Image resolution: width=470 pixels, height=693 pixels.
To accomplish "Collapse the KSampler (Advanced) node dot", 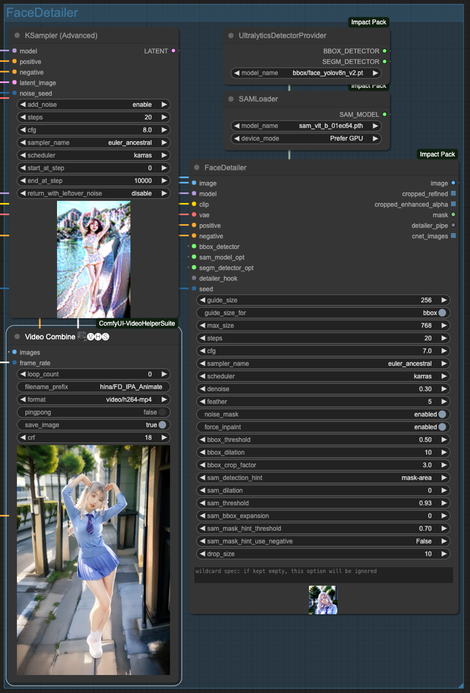I will tap(17, 35).
